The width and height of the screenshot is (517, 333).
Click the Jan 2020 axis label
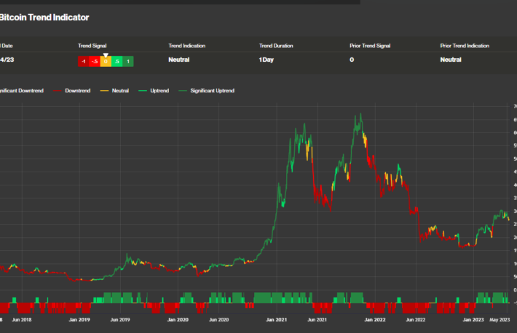[x=178, y=319]
